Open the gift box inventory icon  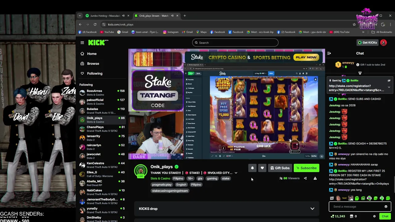(x=351, y=216)
